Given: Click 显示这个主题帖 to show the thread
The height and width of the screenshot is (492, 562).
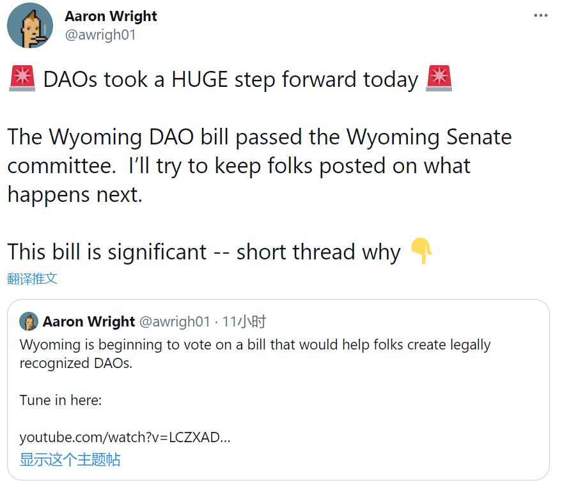Looking at the screenshot, I should point(70,459).
